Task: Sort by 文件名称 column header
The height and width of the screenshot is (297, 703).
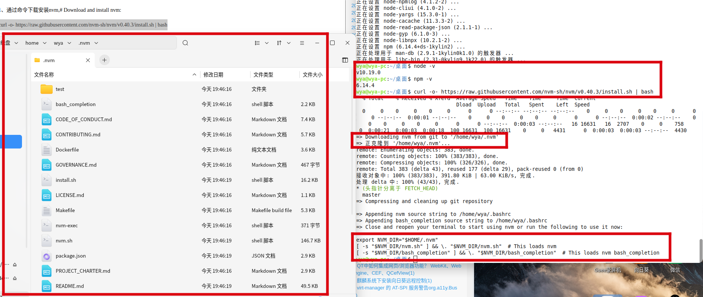Action: click(44, 75)
